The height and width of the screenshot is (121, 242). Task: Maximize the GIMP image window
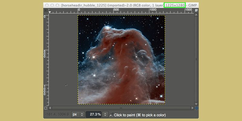[x=57, y=5]
